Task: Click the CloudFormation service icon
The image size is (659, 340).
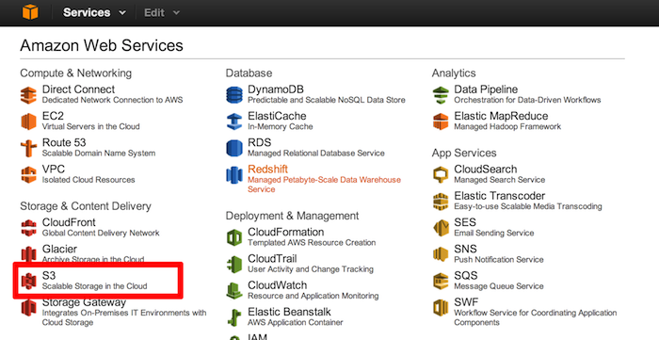Action: click(x=234, y=237)
